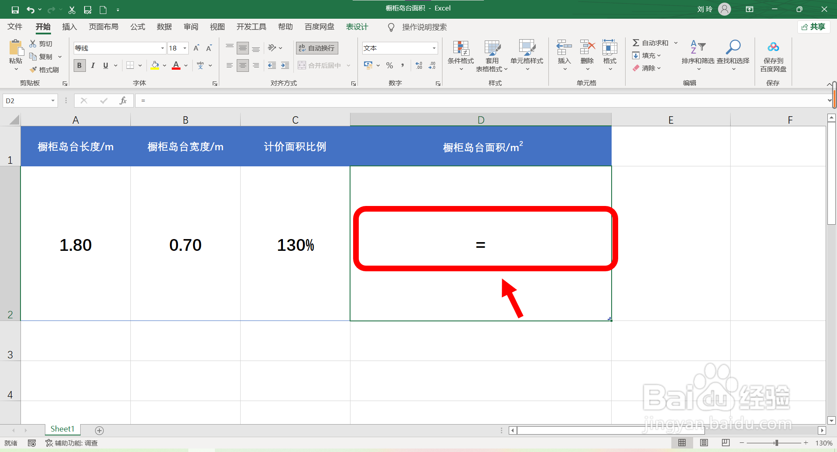This screenshot has width=837, height=452.
Task: Click the percent style icon
Action: [390, 65]
